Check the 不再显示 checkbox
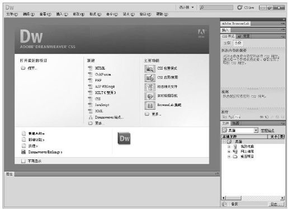This screenshot has height=209, width=288. pyautogui.click(x=23, y=161)
